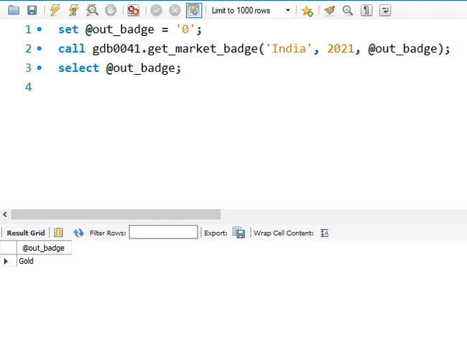
Task: Click the statement marker dot on line 3
Action: point(40,68)
